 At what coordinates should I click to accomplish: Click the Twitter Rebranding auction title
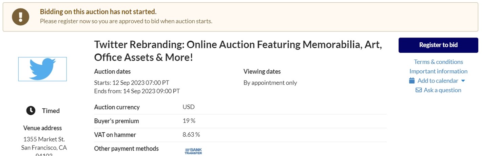click(238, 51)
